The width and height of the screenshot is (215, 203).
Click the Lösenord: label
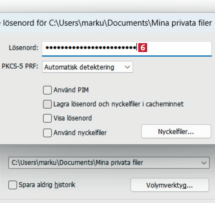[x=23, y=48]
